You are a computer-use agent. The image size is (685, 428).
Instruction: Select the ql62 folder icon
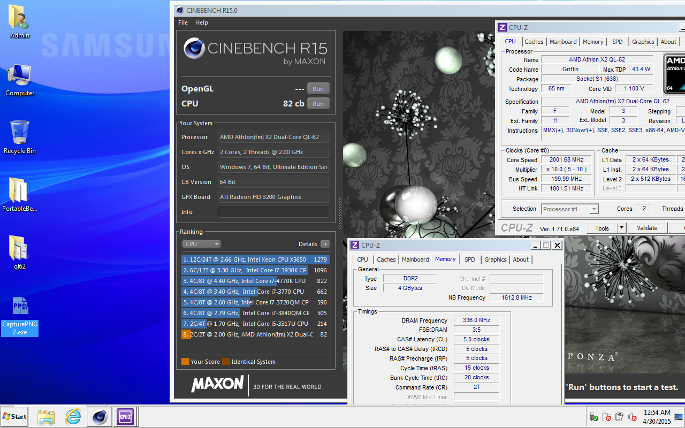pyautogui.click(x=20, y=253)
